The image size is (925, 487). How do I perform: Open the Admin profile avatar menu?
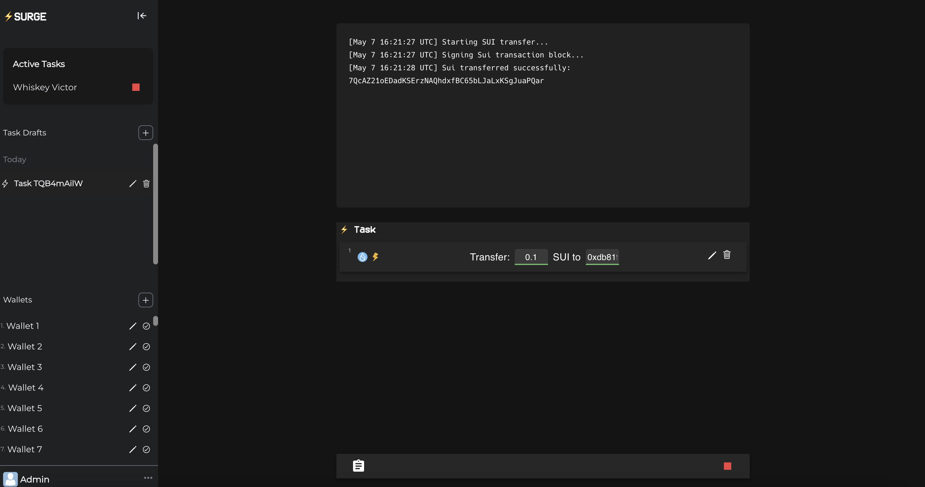point(10,479)
